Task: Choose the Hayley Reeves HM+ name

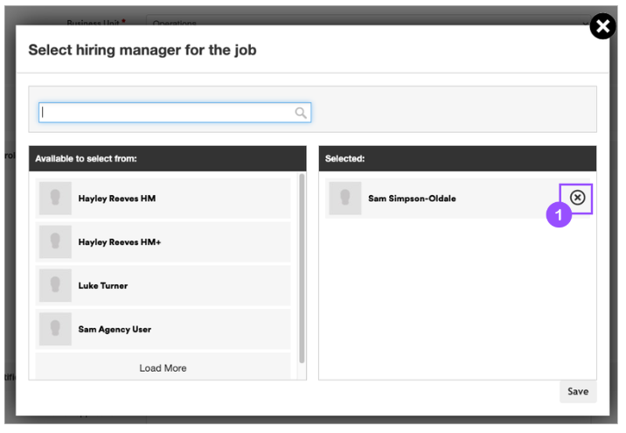Action: click(x=120, y=242)
